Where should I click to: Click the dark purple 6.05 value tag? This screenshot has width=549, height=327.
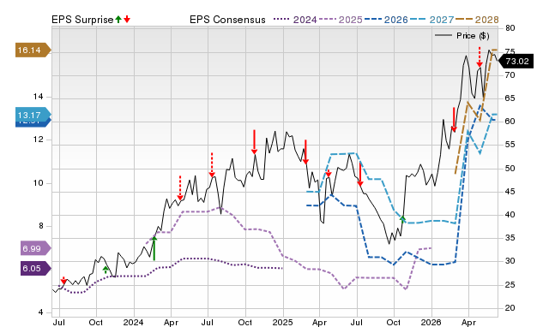pos(36,268)
